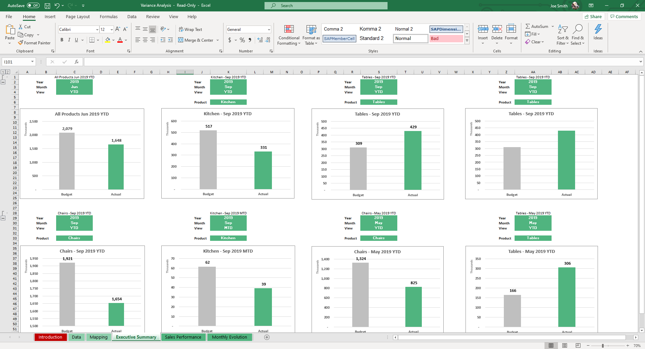Click the Save icon in title bar
This screenshot has width=645, height=349.
tap(47, 6)
